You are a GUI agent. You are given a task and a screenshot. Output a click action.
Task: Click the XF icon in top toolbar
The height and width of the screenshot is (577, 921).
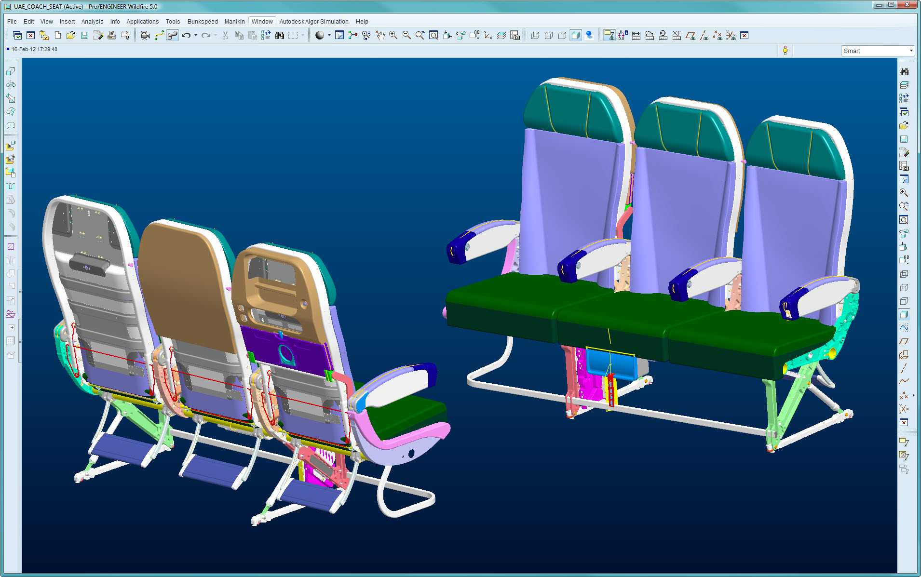point(677,35)
